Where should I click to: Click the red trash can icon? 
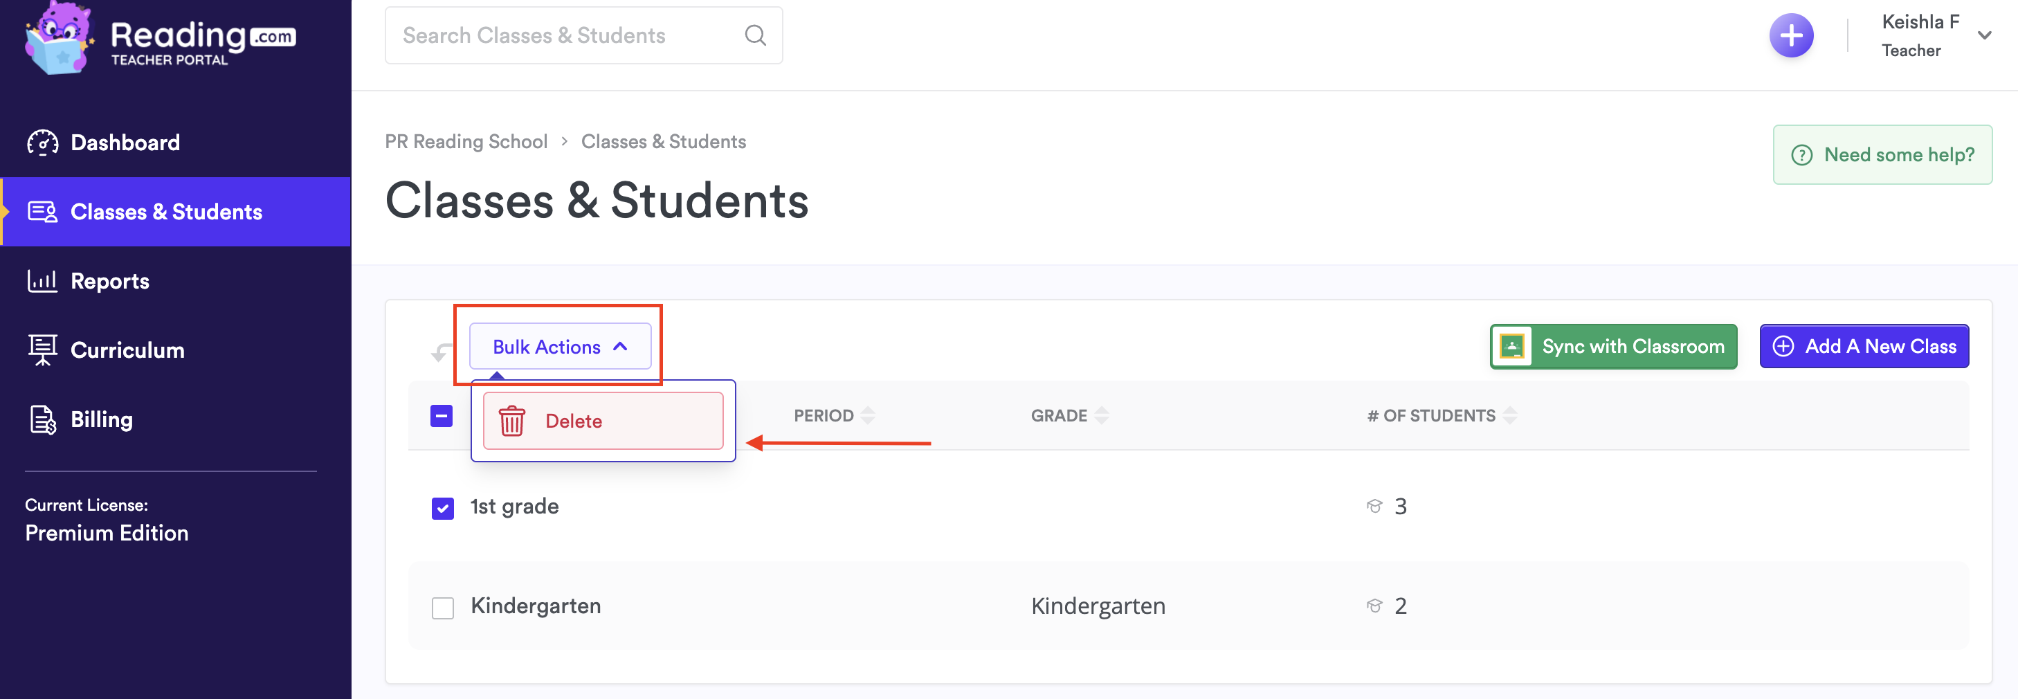[x=512, y=421]
